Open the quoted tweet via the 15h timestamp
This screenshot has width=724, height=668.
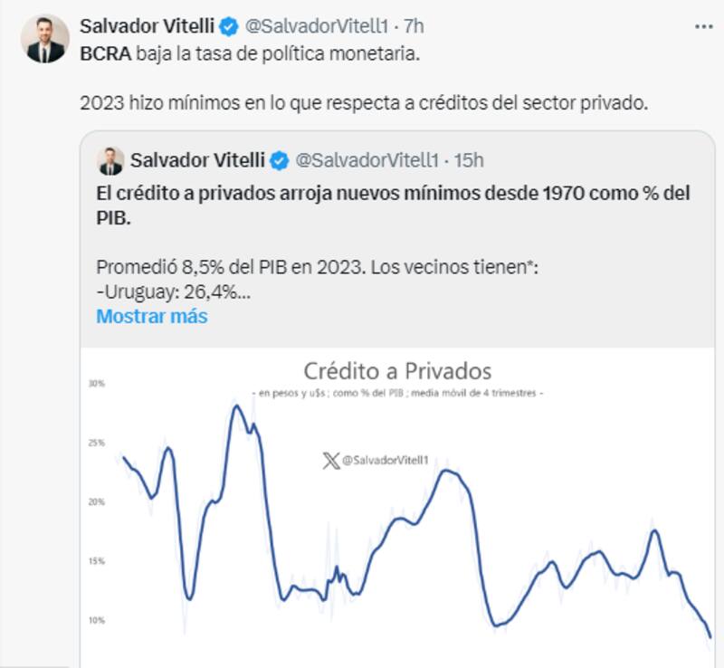click(467, 161)
